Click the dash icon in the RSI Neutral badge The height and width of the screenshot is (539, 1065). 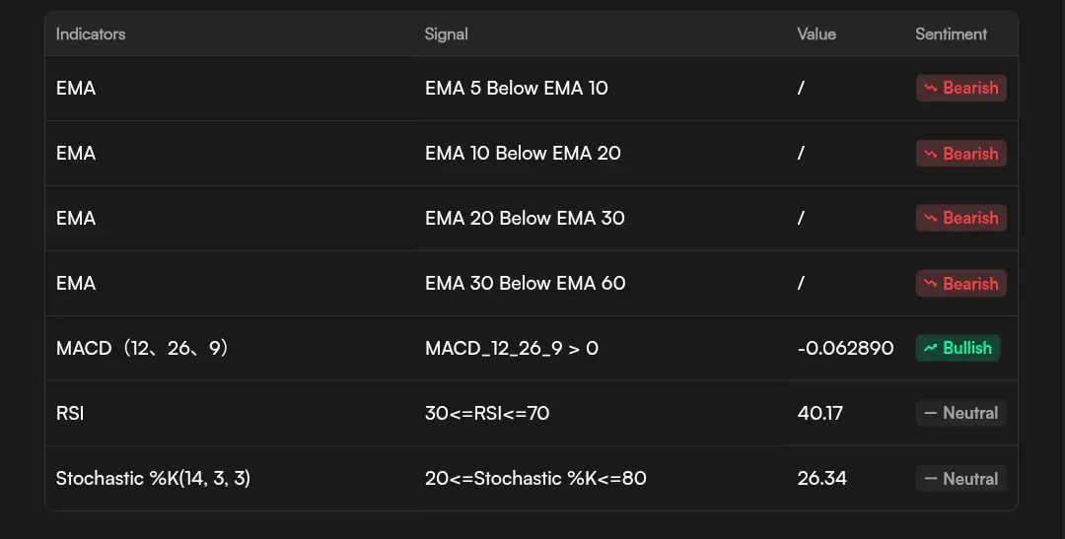[929, 413]
